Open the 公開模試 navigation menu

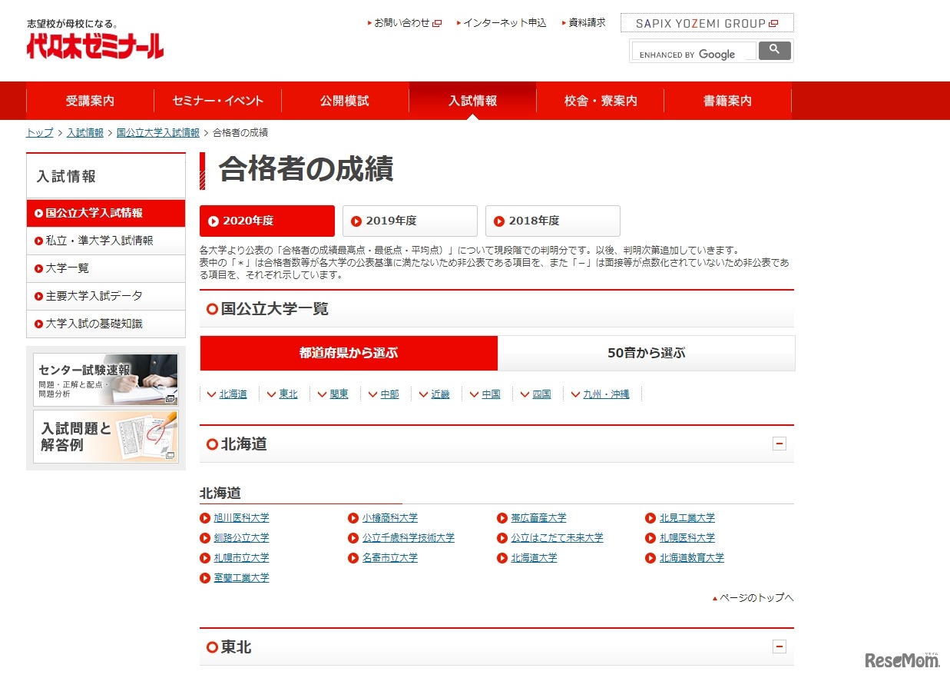point(343,100)
